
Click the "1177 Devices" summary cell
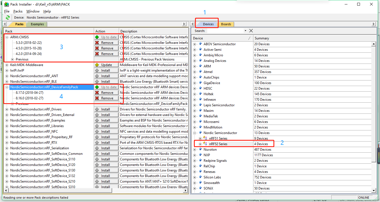click(x=263, y=155)
